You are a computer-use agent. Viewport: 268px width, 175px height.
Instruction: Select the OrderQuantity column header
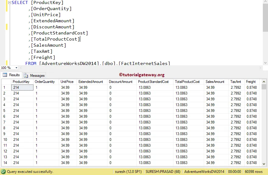[x=46, y=82]
